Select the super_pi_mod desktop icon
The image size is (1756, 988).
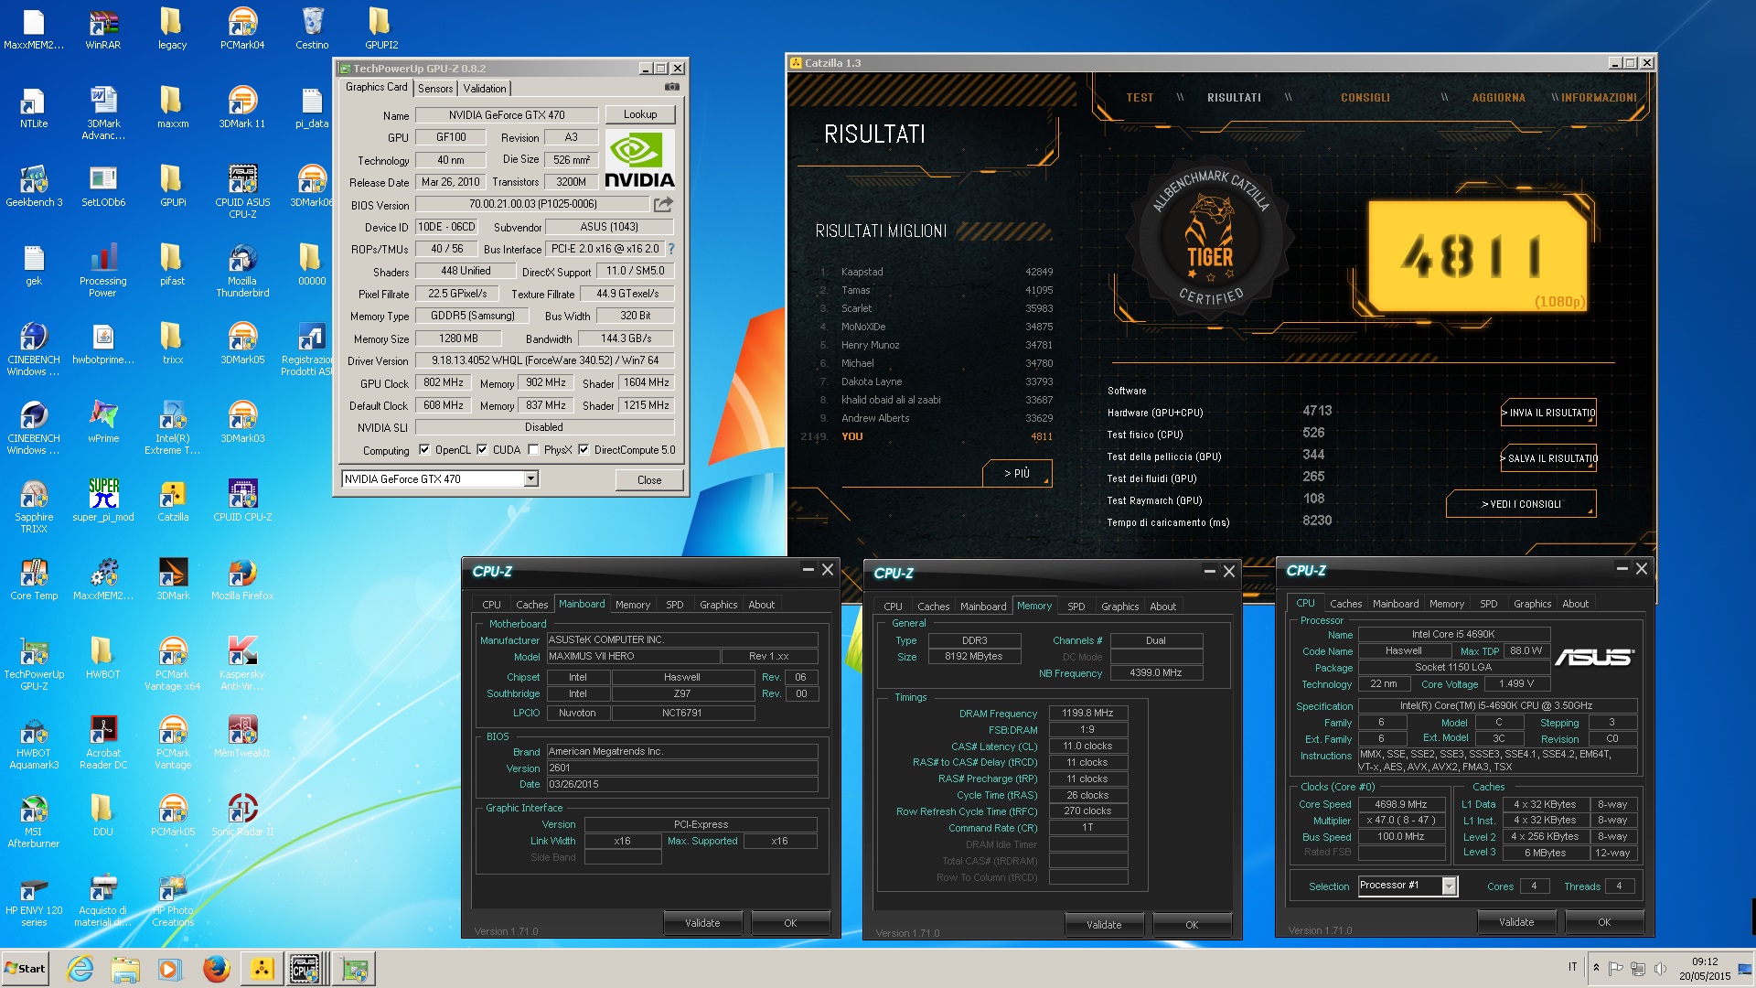(103, 500)
